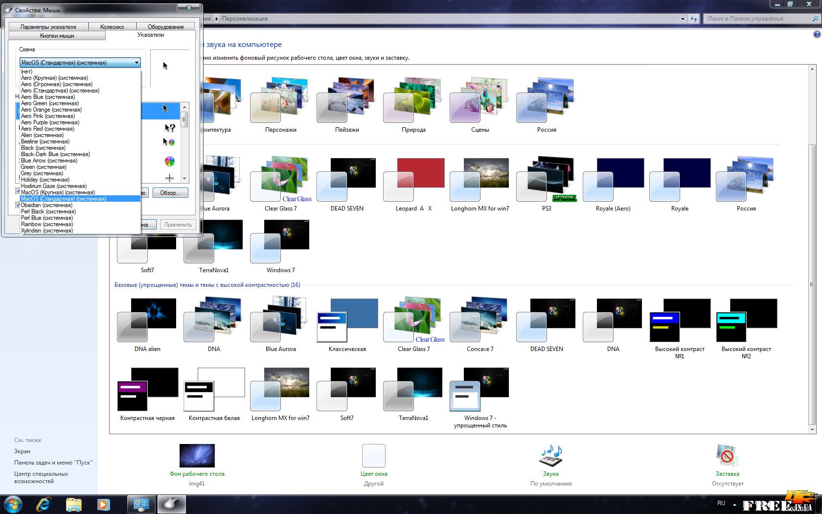Switch to Параметры указателя tab
The width and height of the screenshot is (822, 514).
pos(48,27)
